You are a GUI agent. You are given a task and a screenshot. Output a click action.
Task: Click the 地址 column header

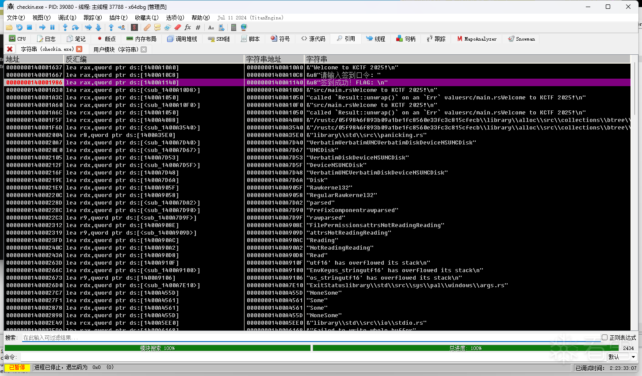tap(34, 59)
